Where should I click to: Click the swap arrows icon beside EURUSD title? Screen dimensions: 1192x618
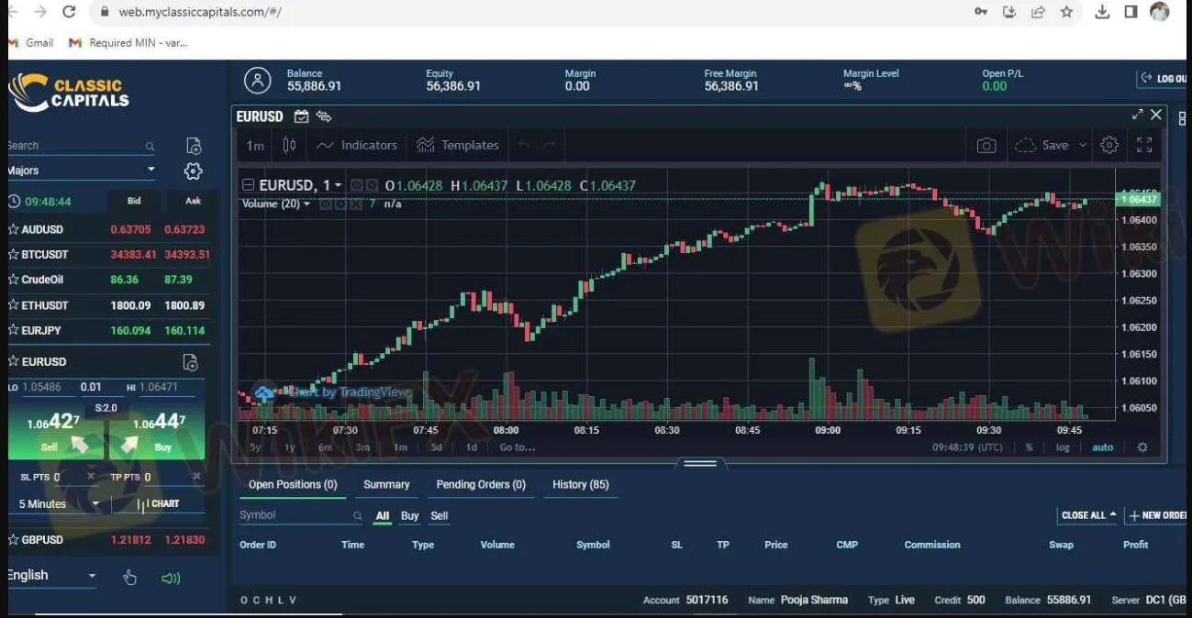click(x=323, y=116)
